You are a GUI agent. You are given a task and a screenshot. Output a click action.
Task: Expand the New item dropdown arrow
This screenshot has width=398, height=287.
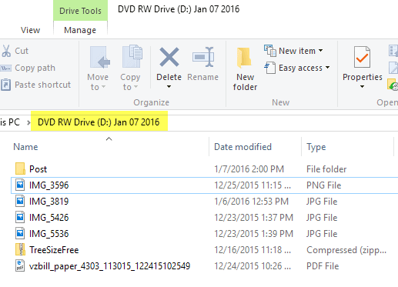(x=321, y=51)
